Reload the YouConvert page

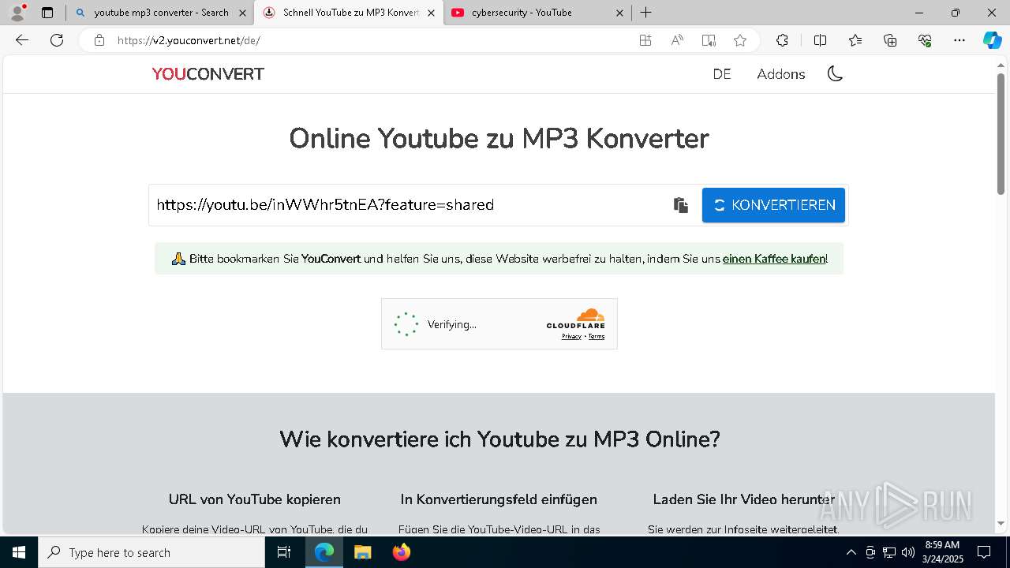pos(57,40)
